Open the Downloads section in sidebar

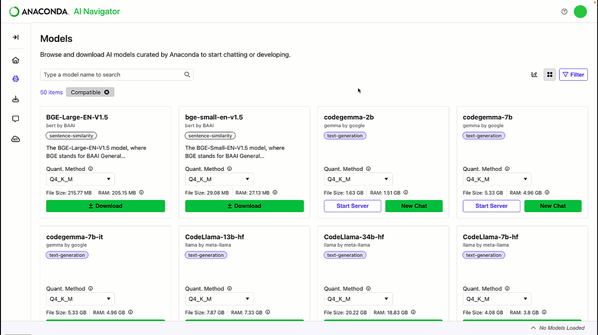[16, 99]
